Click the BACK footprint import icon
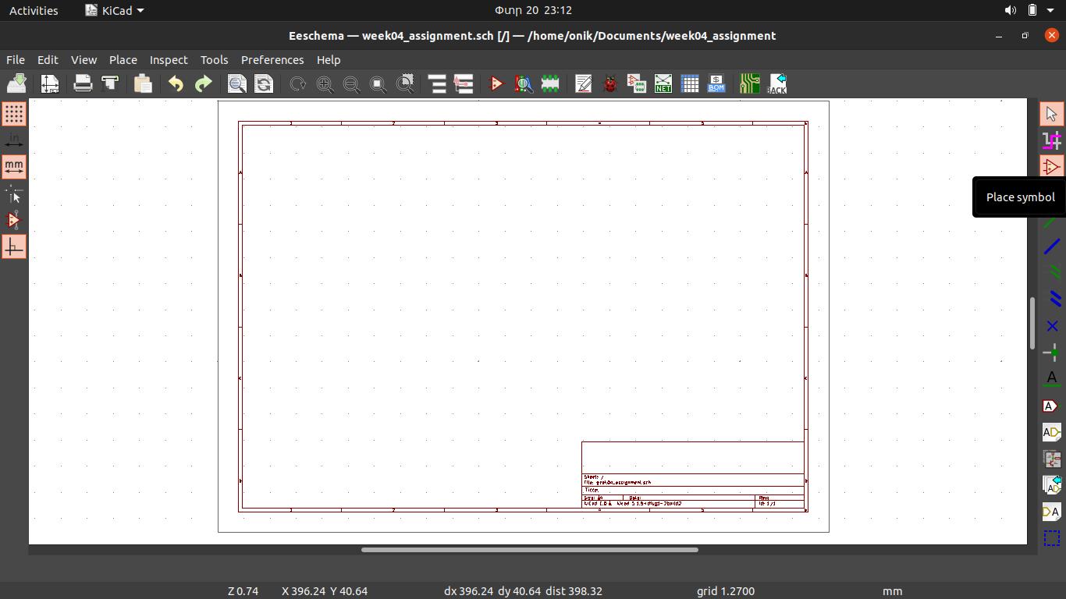 pyautogui.click(x=777, y=83)
